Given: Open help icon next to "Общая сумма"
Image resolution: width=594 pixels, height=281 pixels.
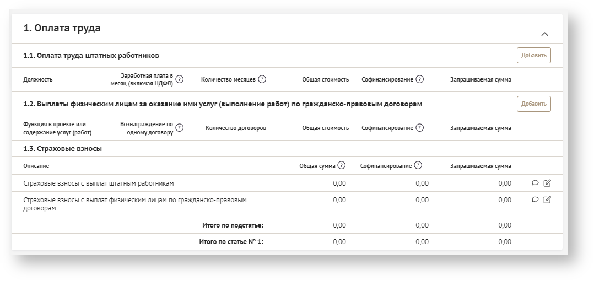Looking at the screenshot, I should pos(342,165).
